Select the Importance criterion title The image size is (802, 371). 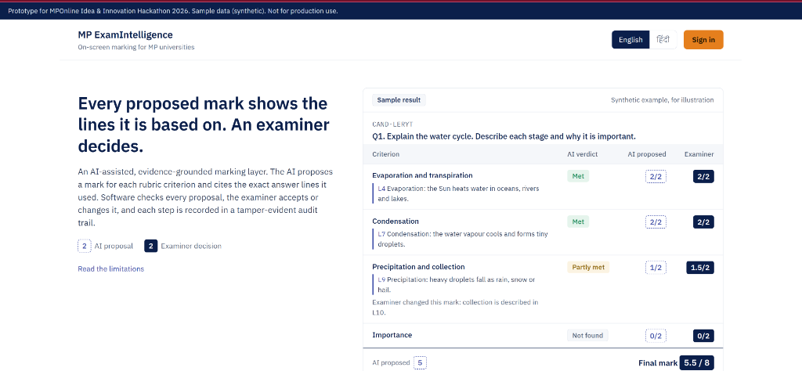pyautogui.click(x=392, y=335)
